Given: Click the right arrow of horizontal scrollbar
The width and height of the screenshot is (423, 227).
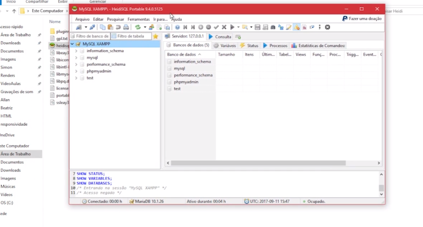Looking at the screenshot, I should [x=379, y=163].
